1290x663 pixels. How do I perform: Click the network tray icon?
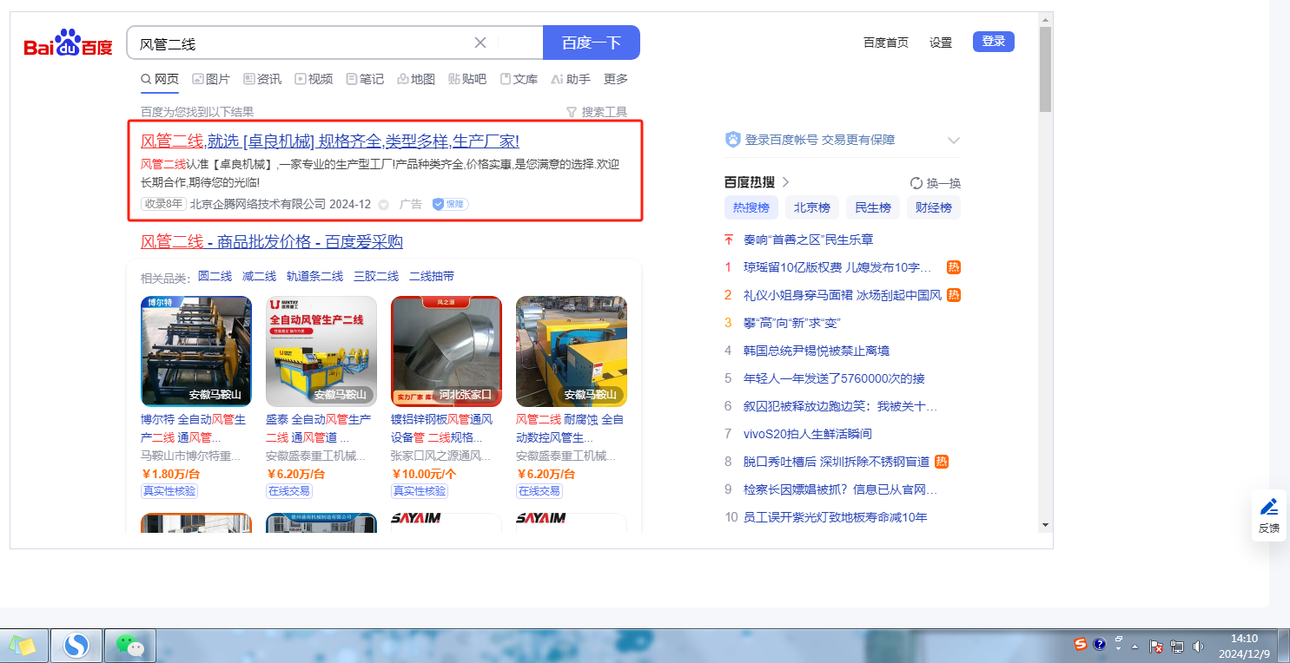1177,646
